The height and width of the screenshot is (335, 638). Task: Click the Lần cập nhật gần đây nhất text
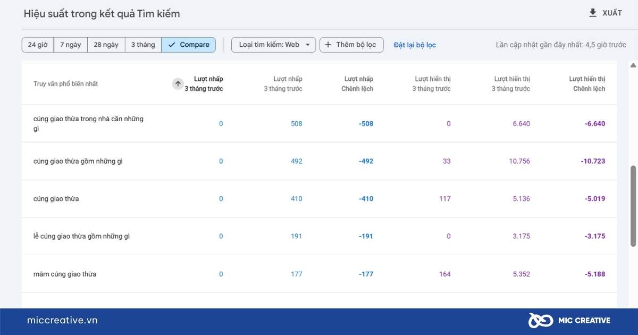[x=561, y=45]
